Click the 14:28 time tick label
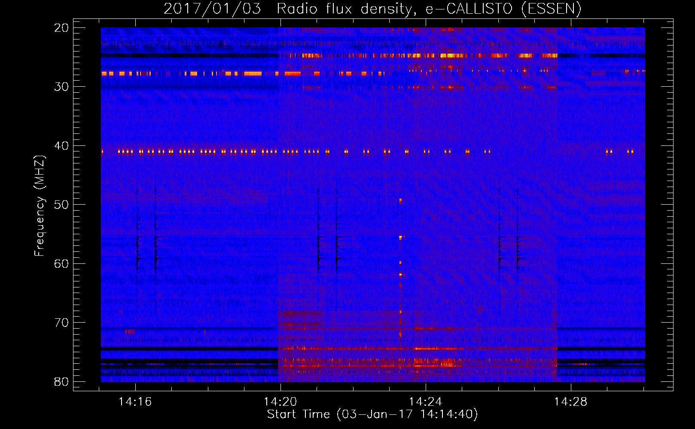This screenshot has height=429, width=695. click(571, 402)
